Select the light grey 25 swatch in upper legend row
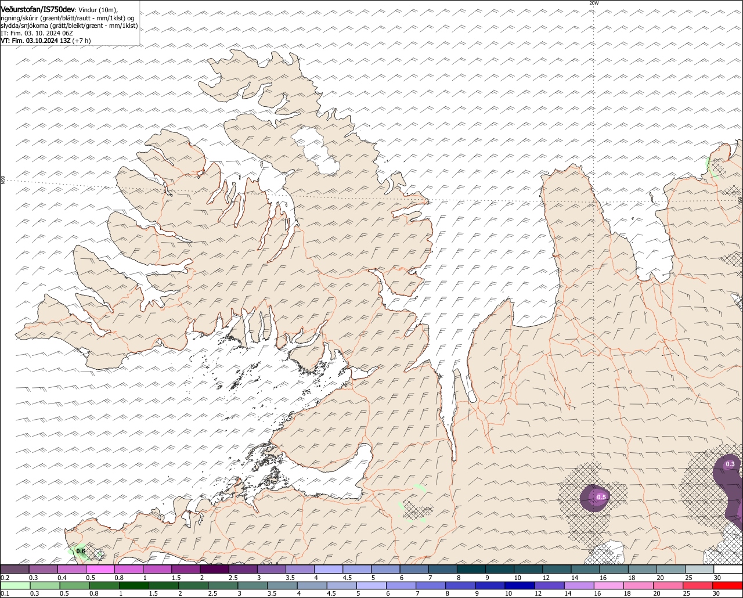The width and height of the screenshot is (743, 598). tap(699, 570)
